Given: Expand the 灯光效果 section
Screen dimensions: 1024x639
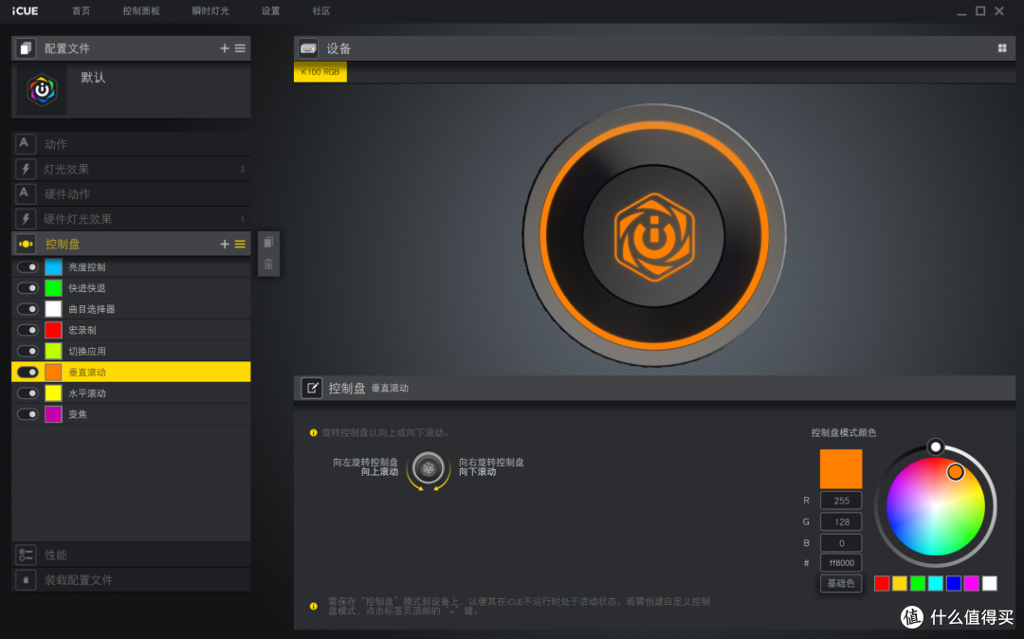Looking at the screenshot, I should tap(131, 169).
